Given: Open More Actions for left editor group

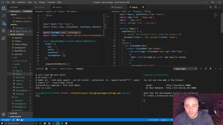Looking at the screenshot, I should click(107, 7).
